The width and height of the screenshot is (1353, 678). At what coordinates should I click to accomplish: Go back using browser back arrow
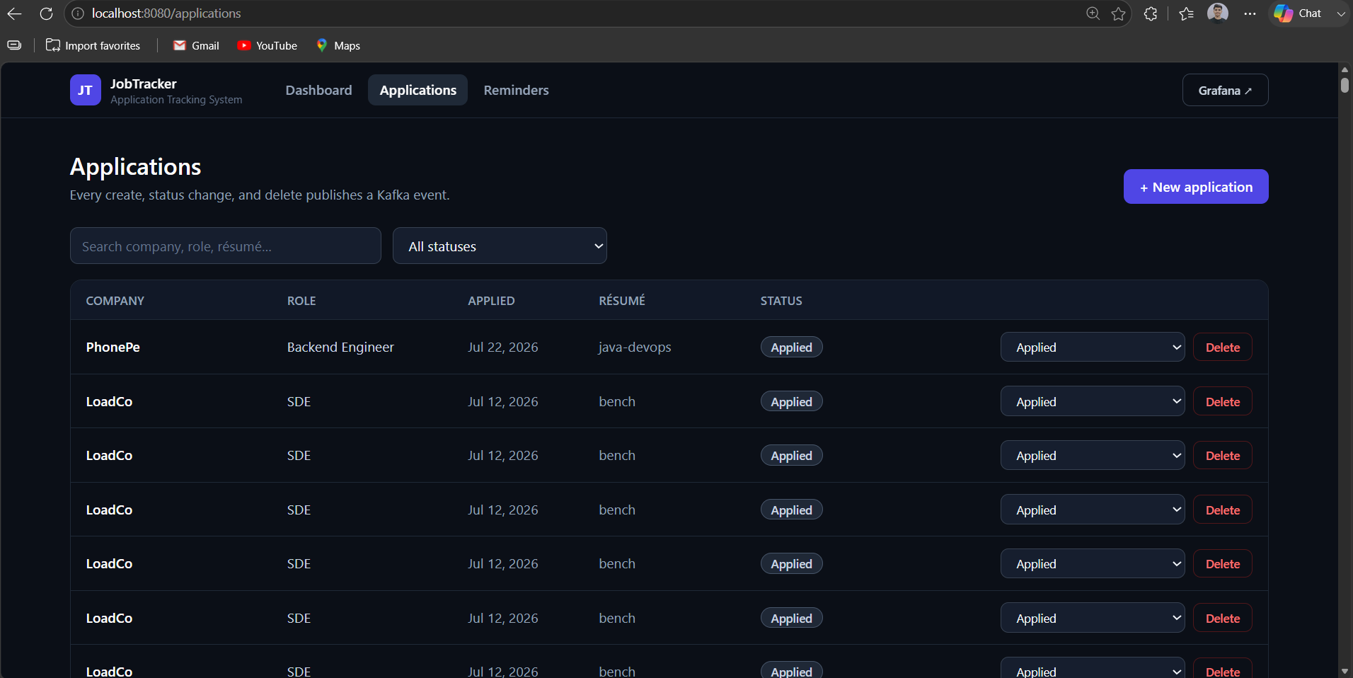(x=14, y=13)
